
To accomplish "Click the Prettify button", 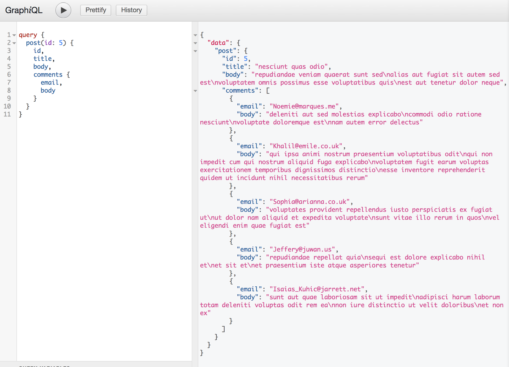I will (95, 10).
